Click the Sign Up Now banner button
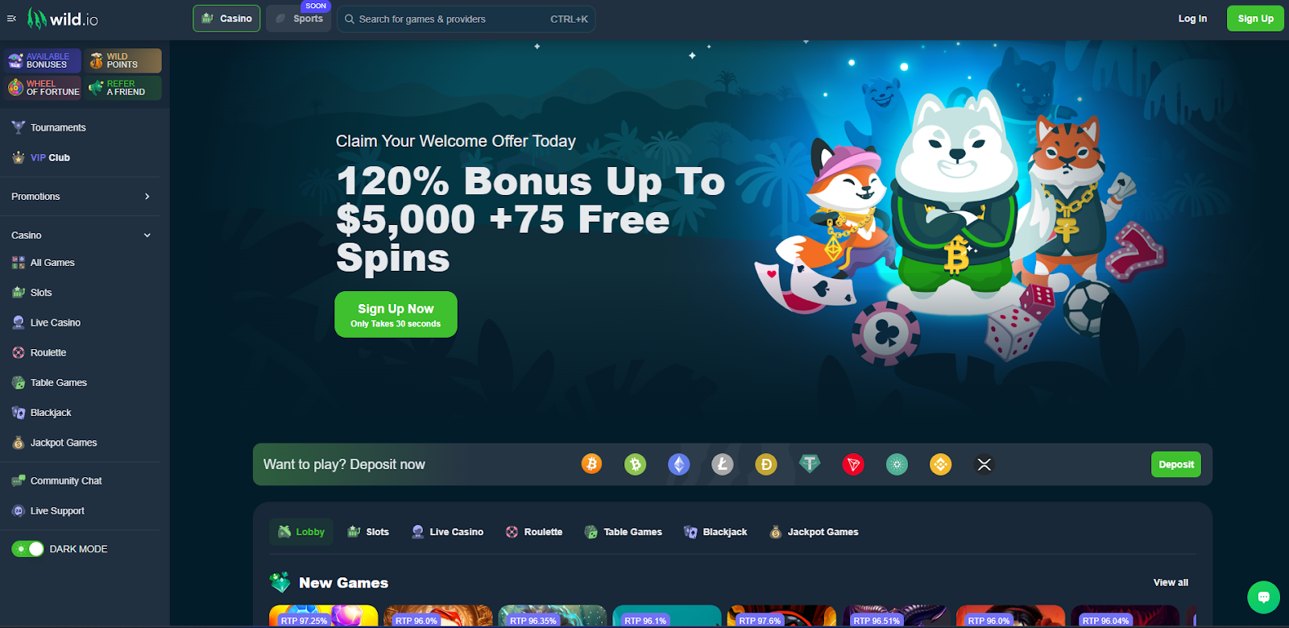This screenshot has width=1289, height=628. pyautogui.click(x=396, y=314)
